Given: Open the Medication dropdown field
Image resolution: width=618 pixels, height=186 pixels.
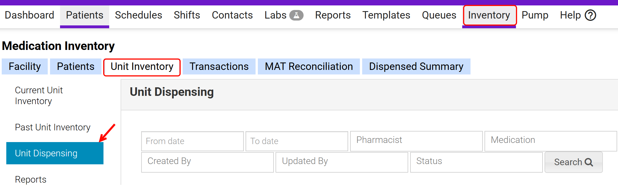Looking at the screenshot, I should (x=550, y=140).
